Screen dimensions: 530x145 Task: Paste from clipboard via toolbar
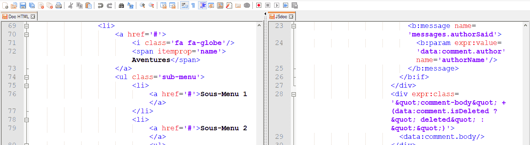point(89,5)
